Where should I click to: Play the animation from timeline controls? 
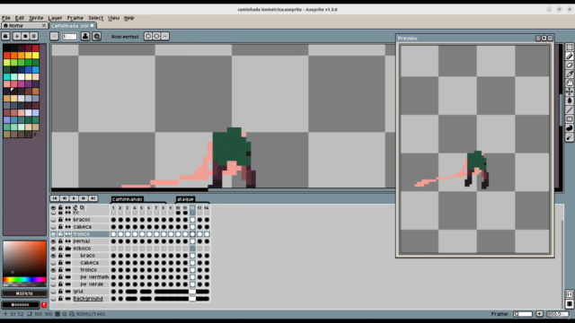(74, 198)
